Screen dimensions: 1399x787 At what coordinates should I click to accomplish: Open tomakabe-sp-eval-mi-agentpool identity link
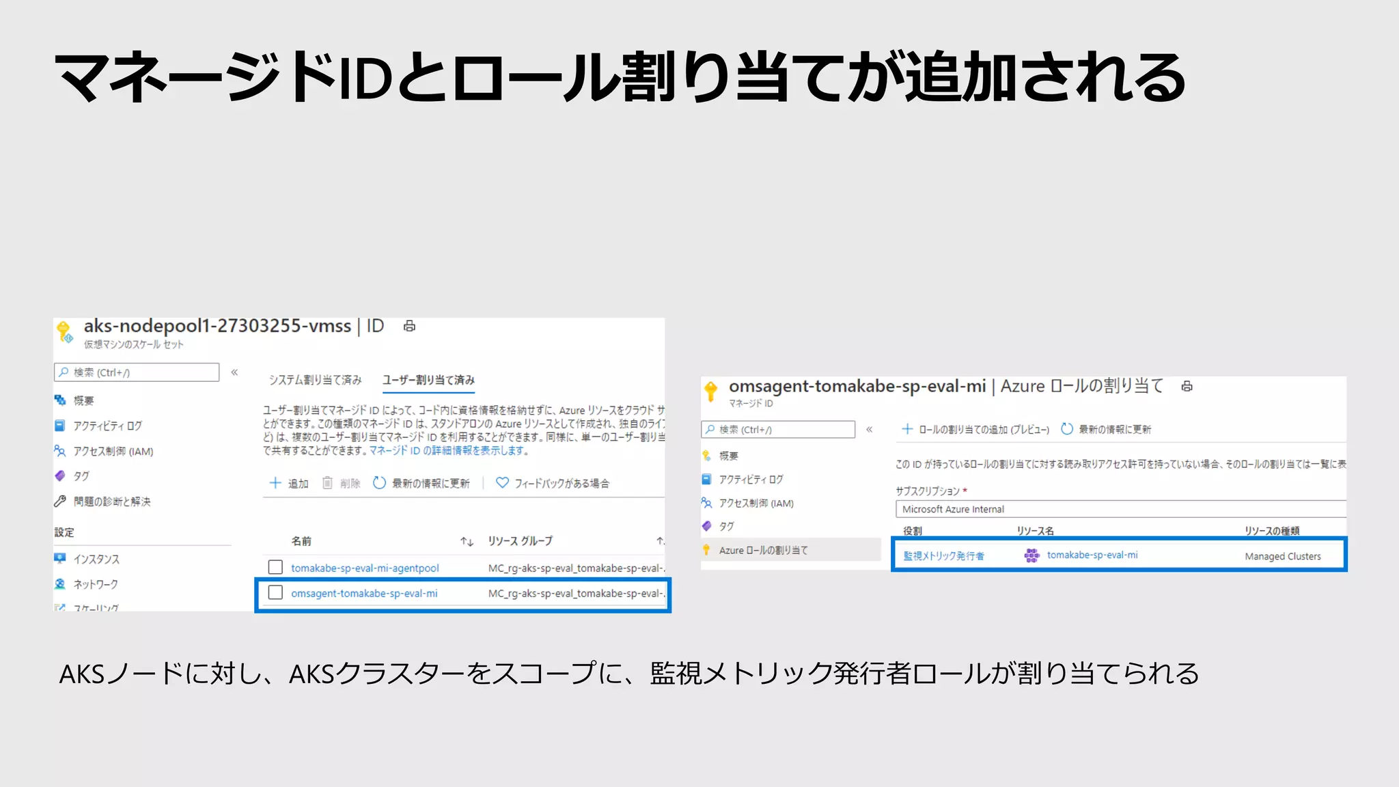365,568
